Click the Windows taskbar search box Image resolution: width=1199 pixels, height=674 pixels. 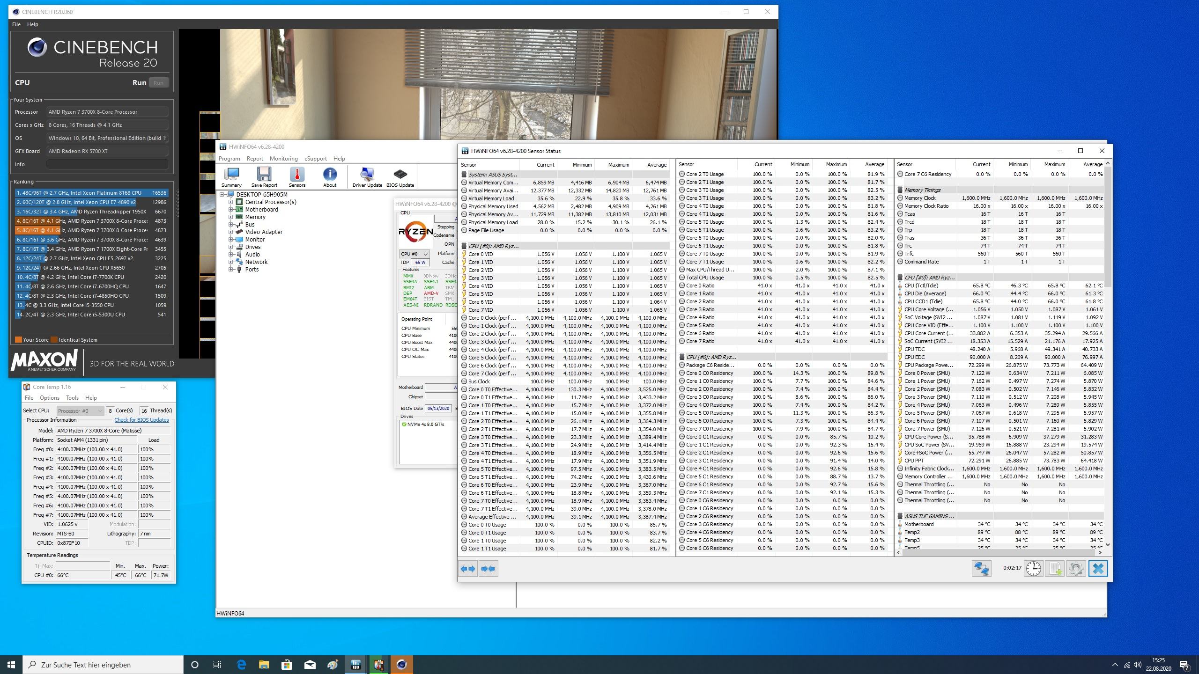(x=103, y=665)
